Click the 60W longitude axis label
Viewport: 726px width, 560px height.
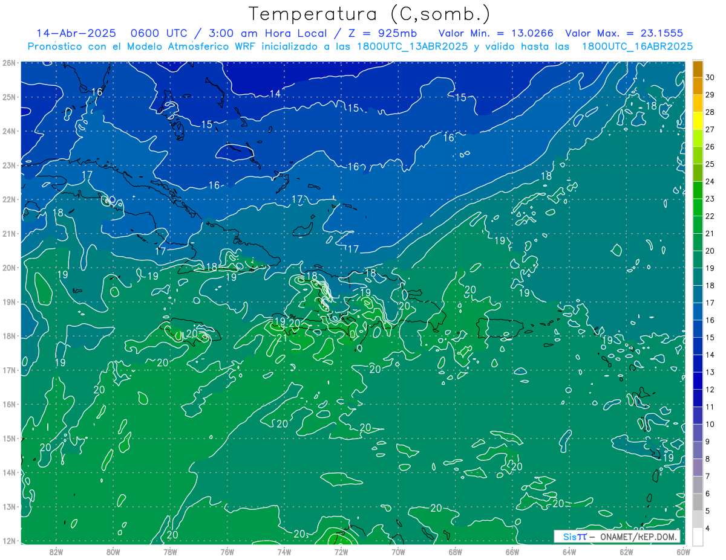[684, 552]
